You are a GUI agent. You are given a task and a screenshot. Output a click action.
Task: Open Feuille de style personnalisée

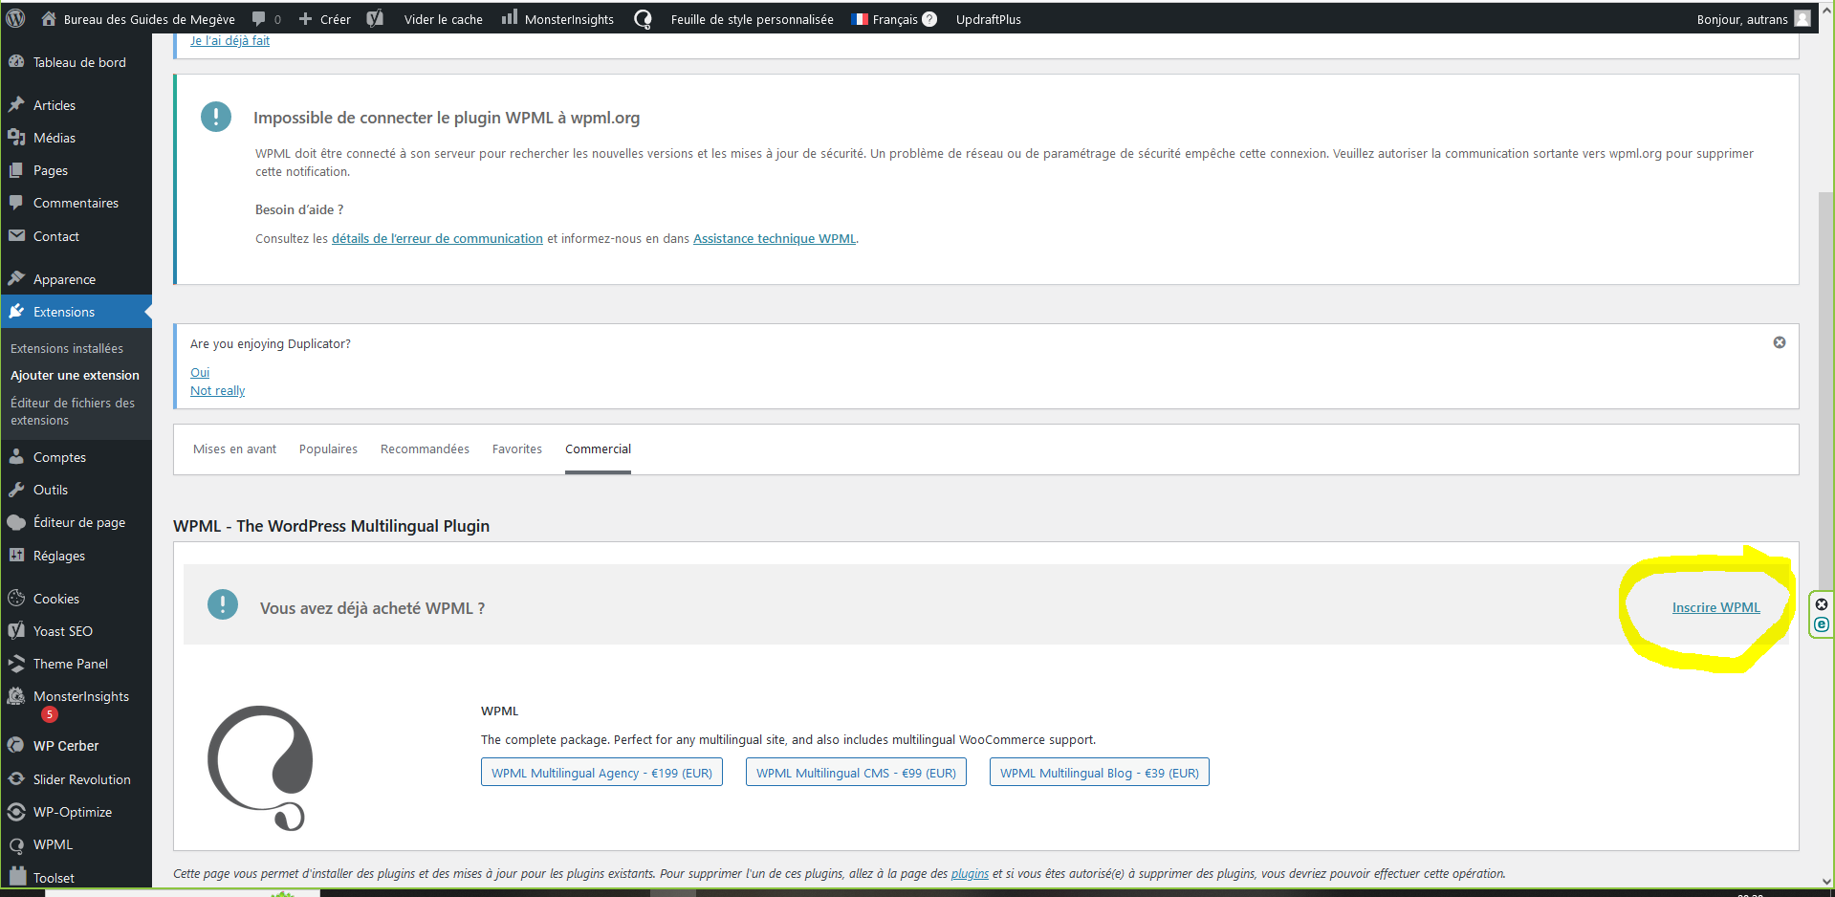(x=752, y=19)
